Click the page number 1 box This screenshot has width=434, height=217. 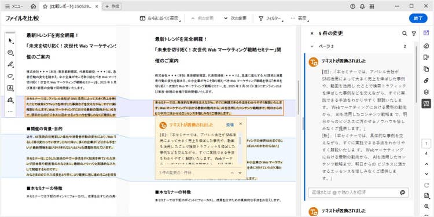pos(426,144)
